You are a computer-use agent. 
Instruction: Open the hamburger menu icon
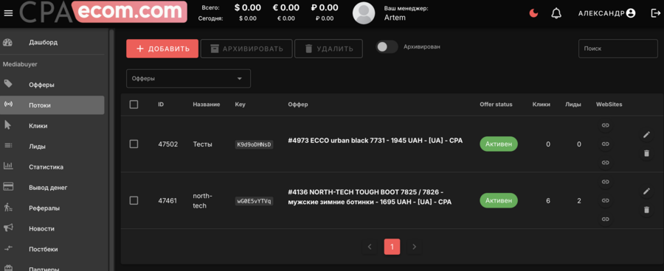pos(8,13)
